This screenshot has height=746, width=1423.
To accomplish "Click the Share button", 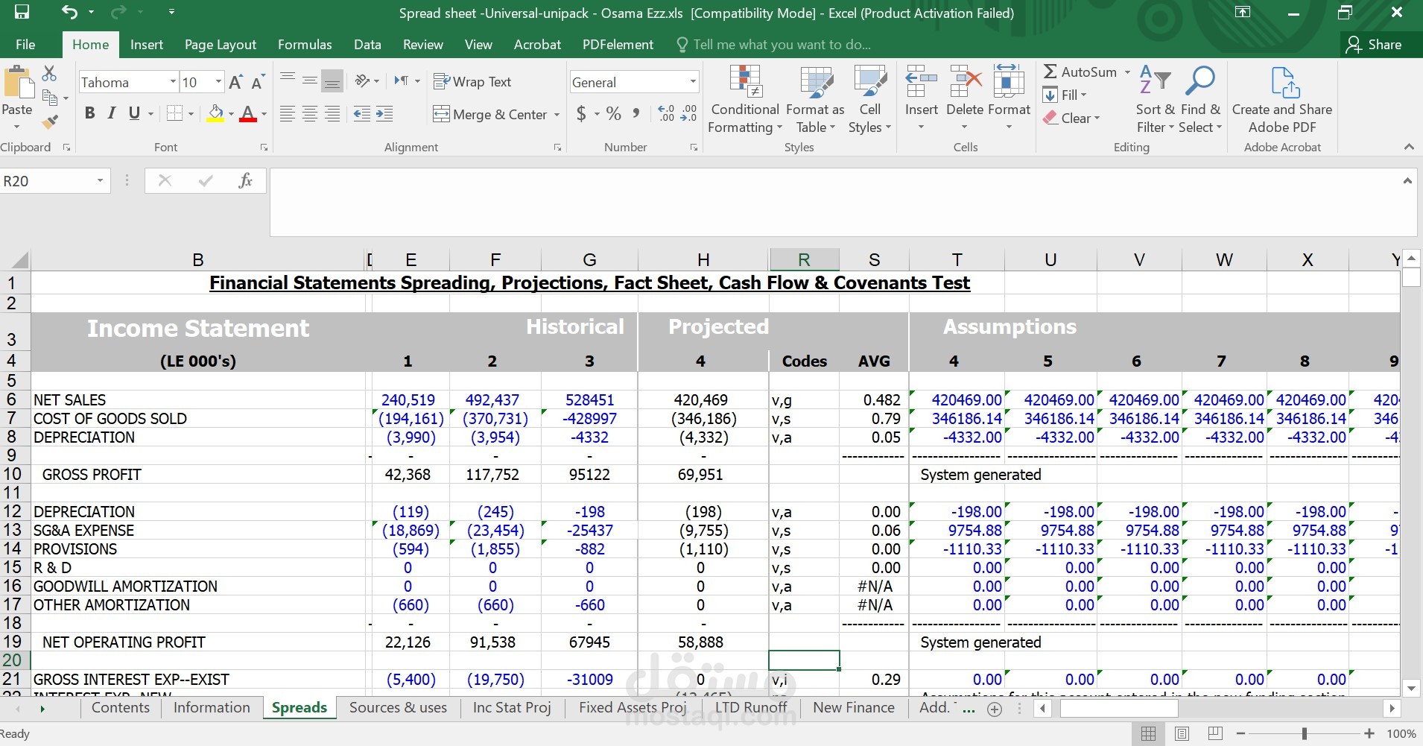I will click(1374, 45).
